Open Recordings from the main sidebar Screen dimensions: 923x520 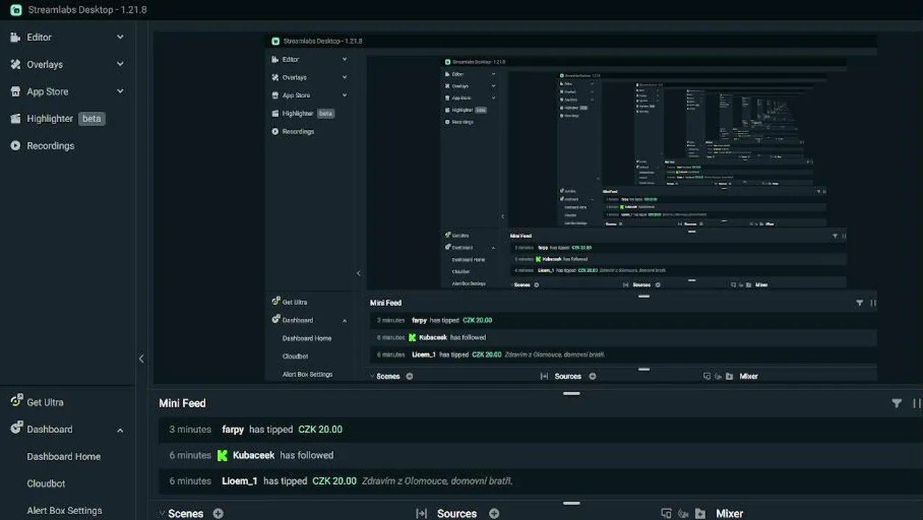pyautogui.click(x=51, y=146)
